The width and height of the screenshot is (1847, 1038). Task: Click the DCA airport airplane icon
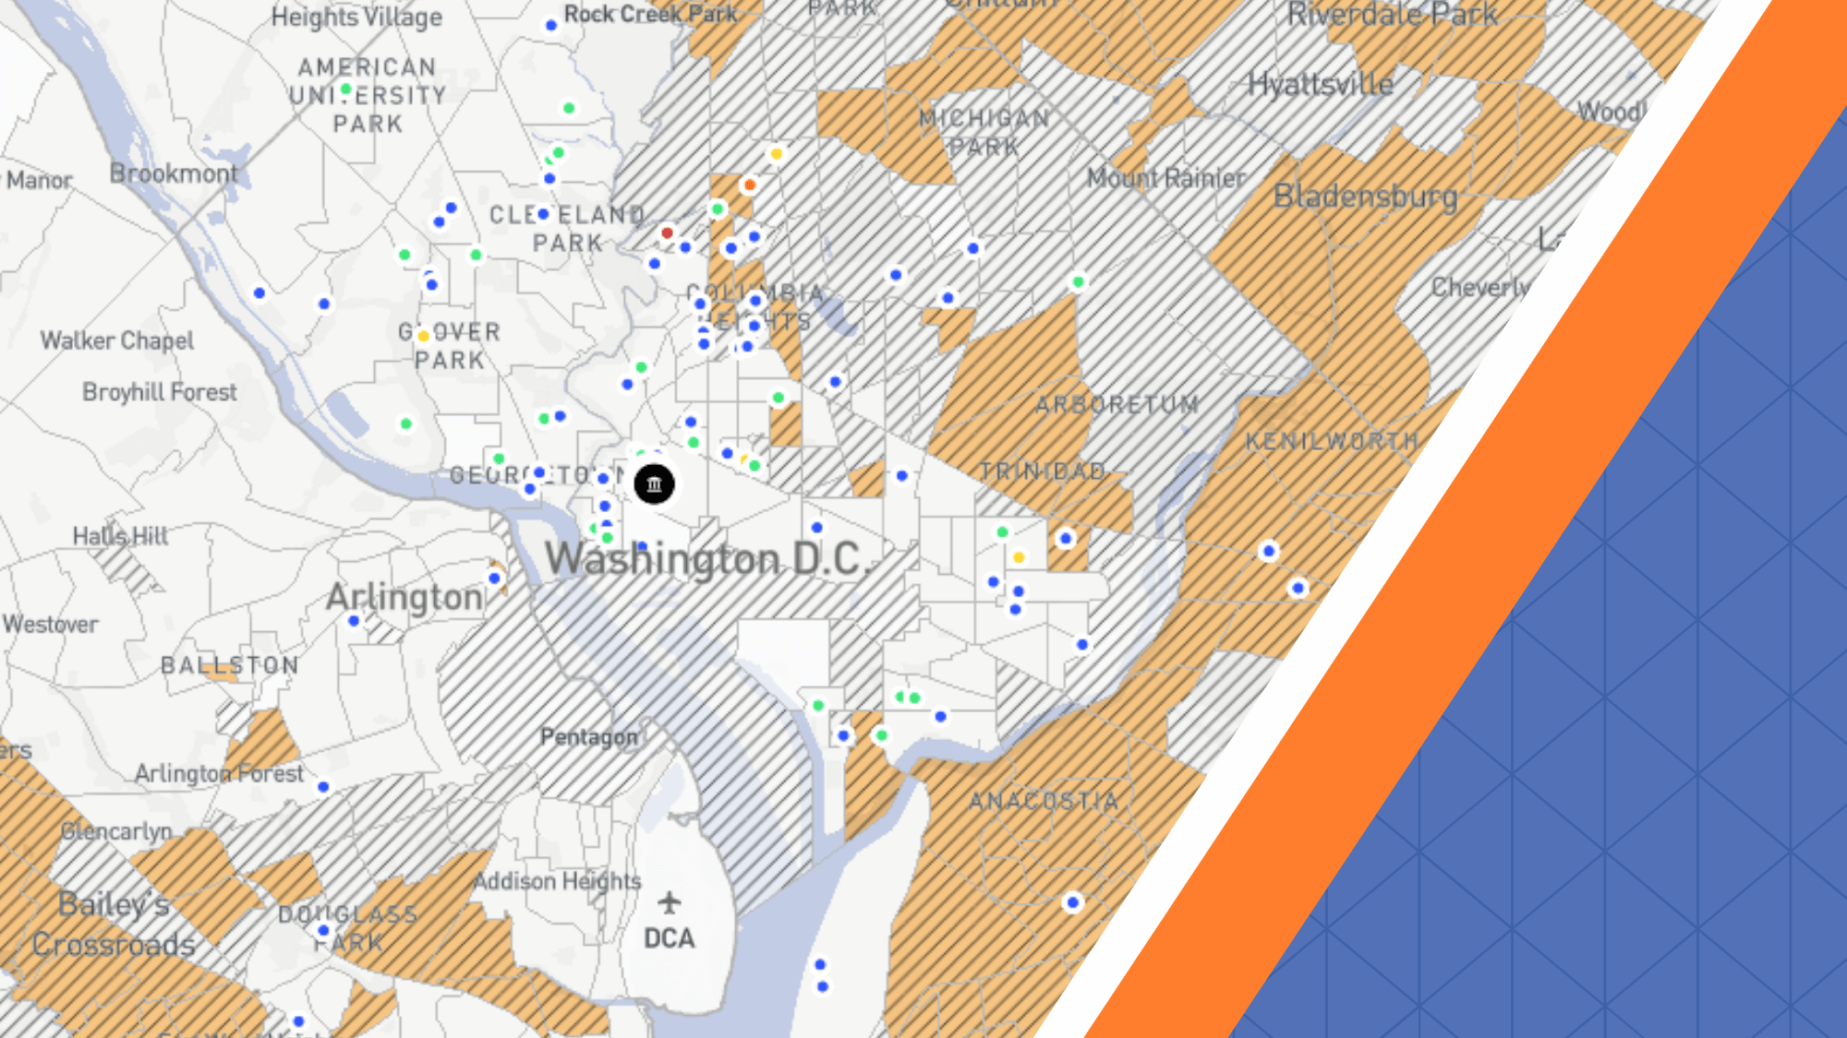click(x=670, y=902)
